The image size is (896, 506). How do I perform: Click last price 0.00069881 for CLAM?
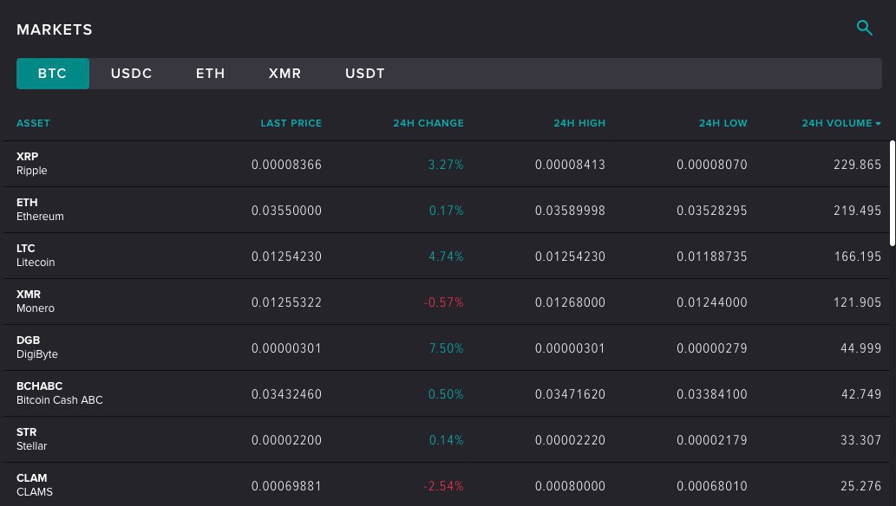coord(286,487)
